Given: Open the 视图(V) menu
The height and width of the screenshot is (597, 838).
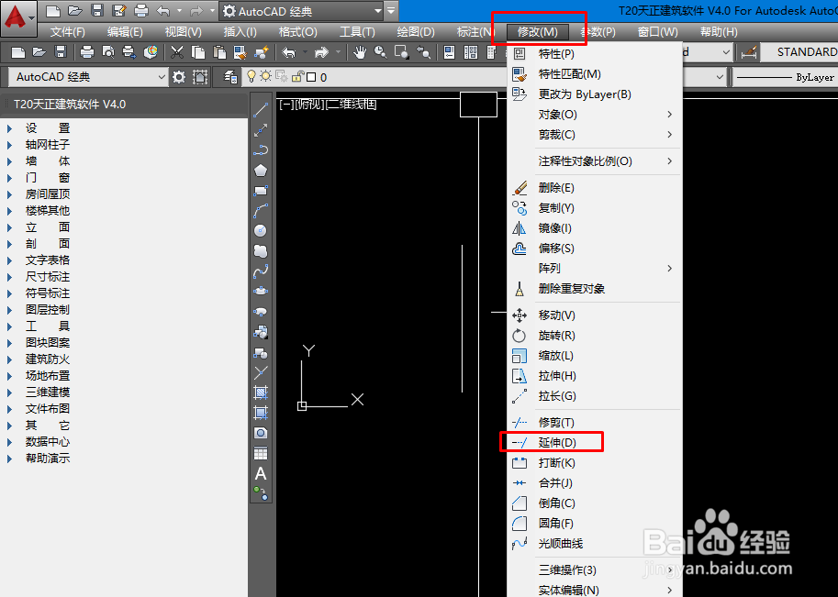Looking at the screenshot, I should pos(184,32).
